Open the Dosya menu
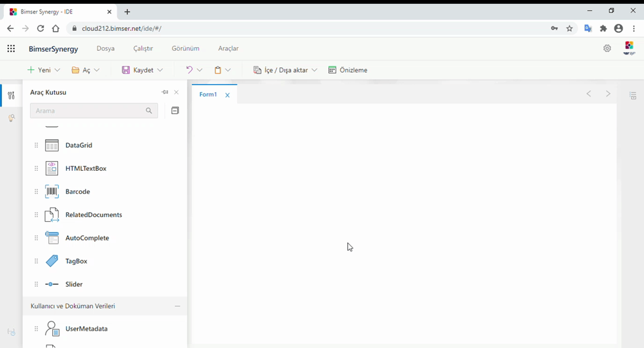The width and height of the screenshot is (644, 348). (106, 48)
